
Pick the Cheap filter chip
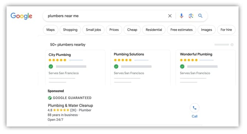(132, 30)
